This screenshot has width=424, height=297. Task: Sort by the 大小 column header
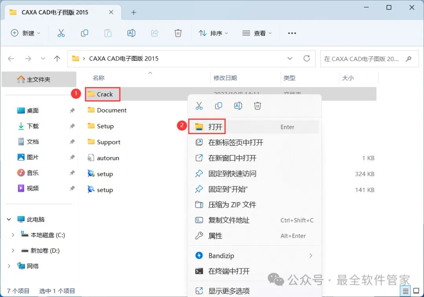(x=348, y=78)
